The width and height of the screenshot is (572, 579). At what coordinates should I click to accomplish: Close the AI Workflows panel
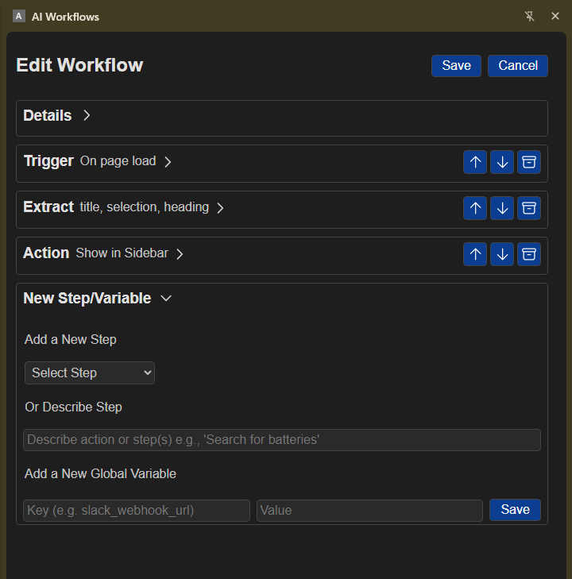point(555,16)
